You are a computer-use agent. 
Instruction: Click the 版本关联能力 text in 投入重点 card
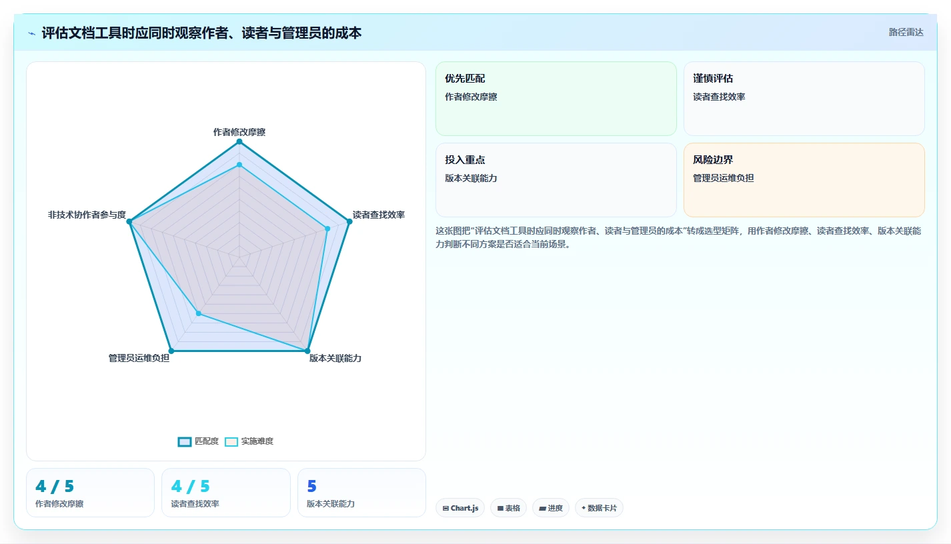coord(471,178)
